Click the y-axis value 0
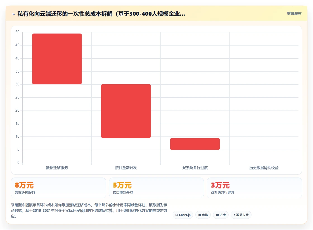 click(x=18, y=163)
